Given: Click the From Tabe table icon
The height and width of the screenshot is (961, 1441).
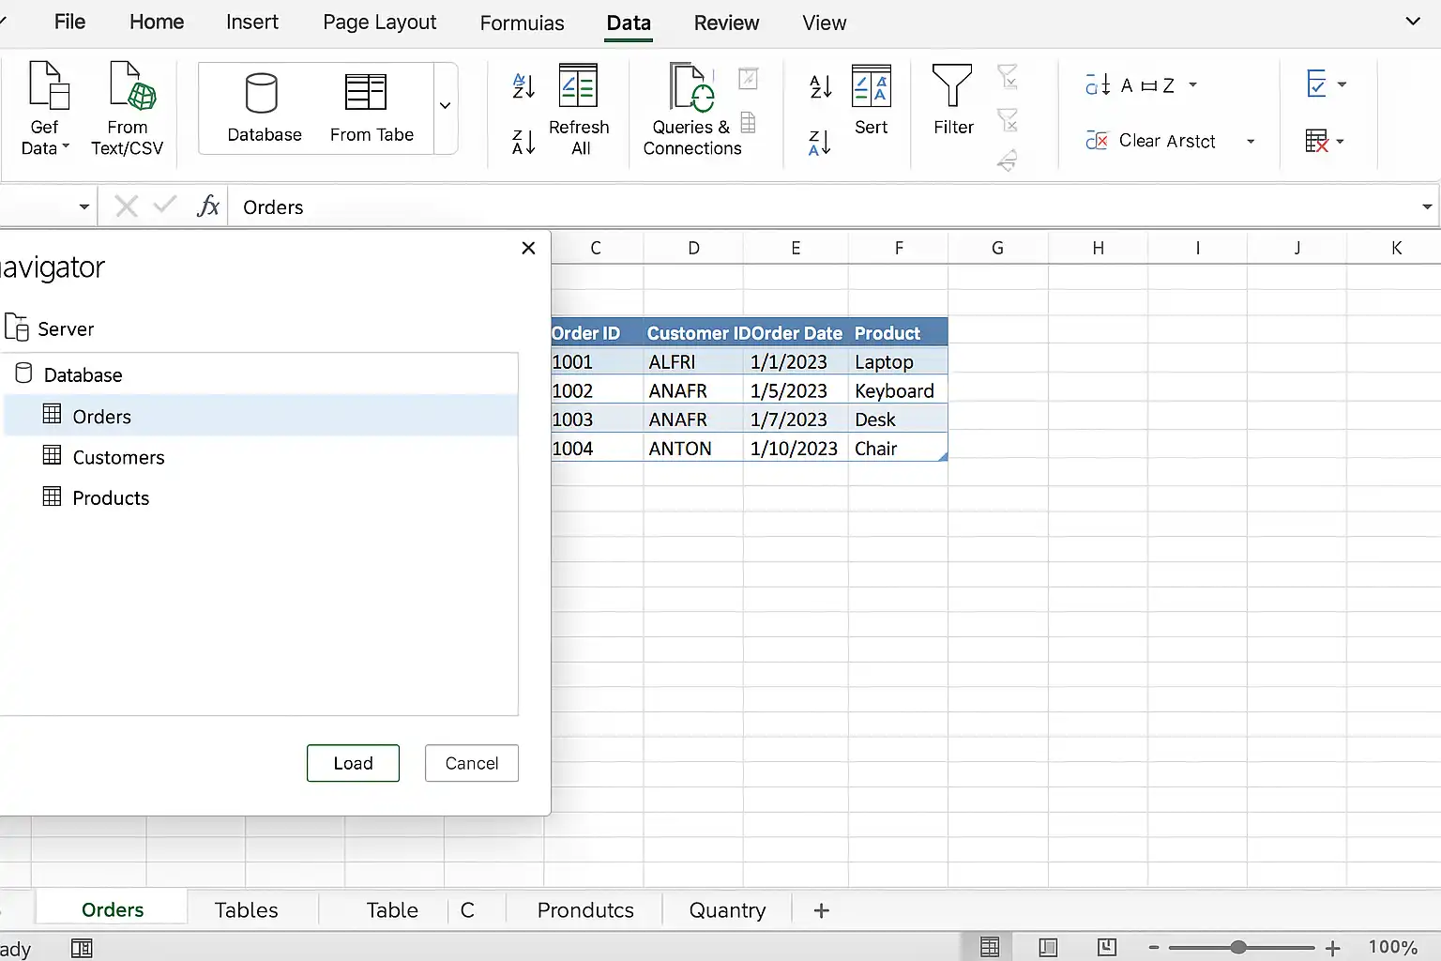Looking at the screenshot, I should [x=366, y=92].
